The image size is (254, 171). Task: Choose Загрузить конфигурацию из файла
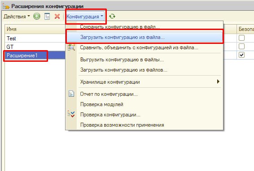[x=145, y=37]
